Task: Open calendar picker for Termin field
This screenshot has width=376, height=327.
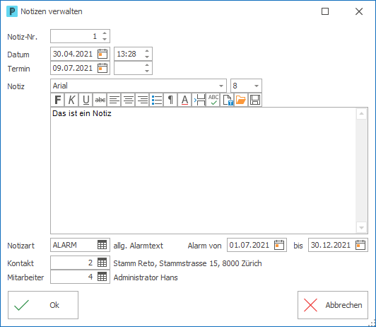Action: pyautogui.click(x=102, y=68)
